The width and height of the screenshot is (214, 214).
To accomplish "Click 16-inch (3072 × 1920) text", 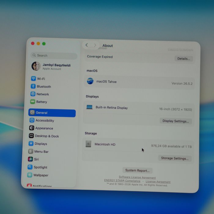I will pyautogui.click(x=175, y=109).
